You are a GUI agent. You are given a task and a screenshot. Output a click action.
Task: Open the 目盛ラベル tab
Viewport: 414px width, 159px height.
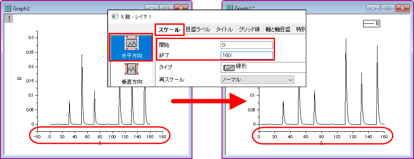pos(198,29)
